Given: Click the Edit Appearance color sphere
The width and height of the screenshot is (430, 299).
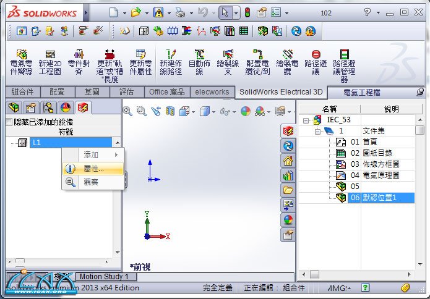Looking at the screenshot, I should tap(246, 111).
